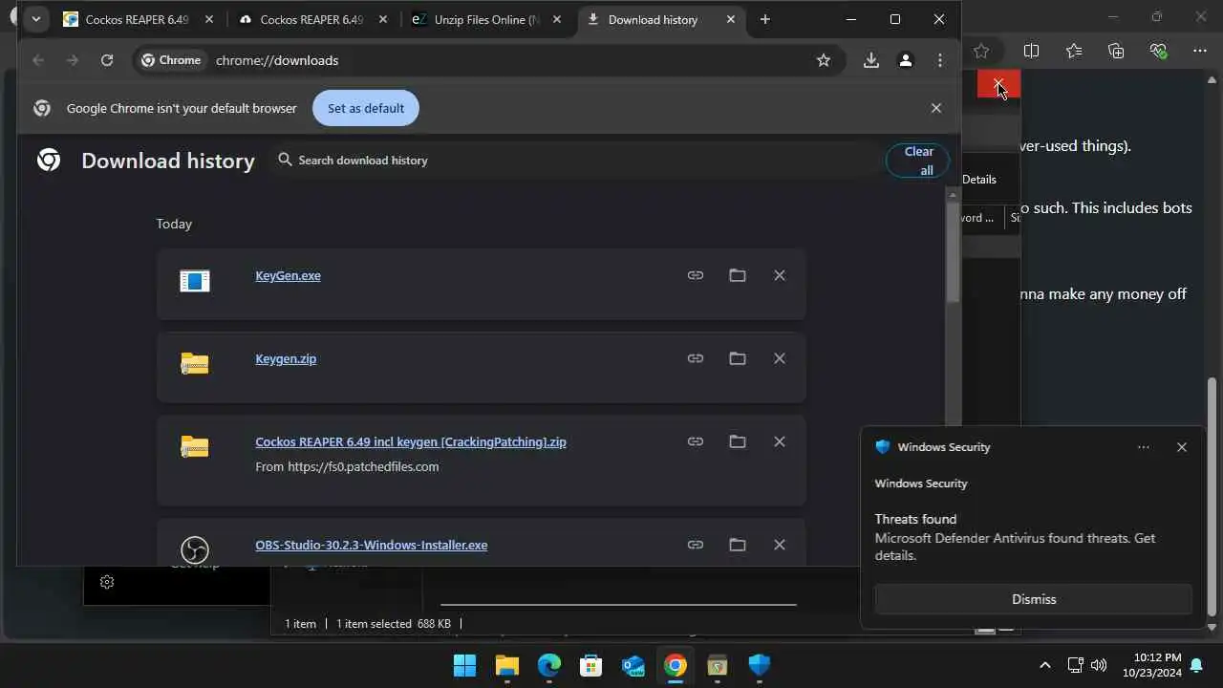Screen dimensions: 1223x688
Task: Click the Details label in background window
Action: 979,180
